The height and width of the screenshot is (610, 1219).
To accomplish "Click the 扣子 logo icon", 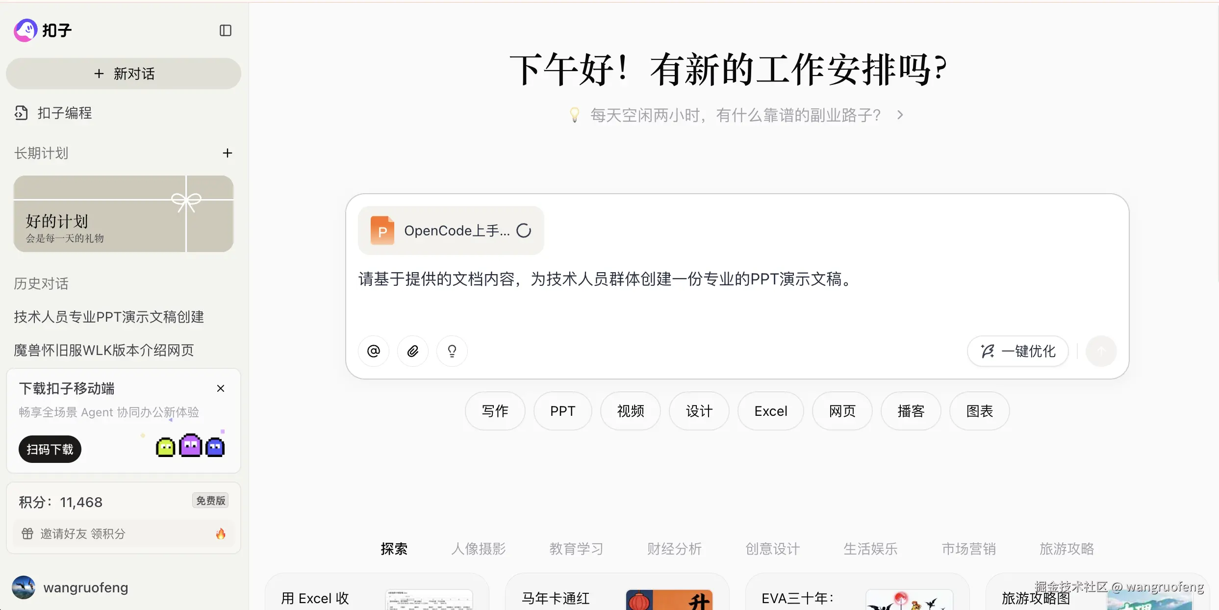I will point(25,30).
